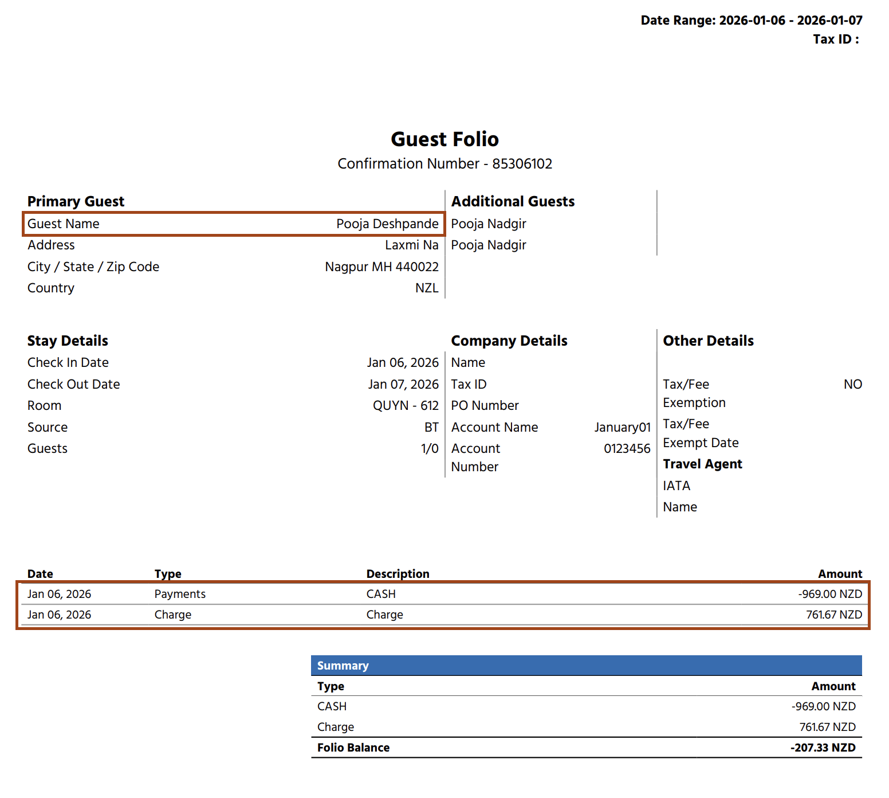Click the Additional Guests heading
889x798 pixels.
pos(513,201)
